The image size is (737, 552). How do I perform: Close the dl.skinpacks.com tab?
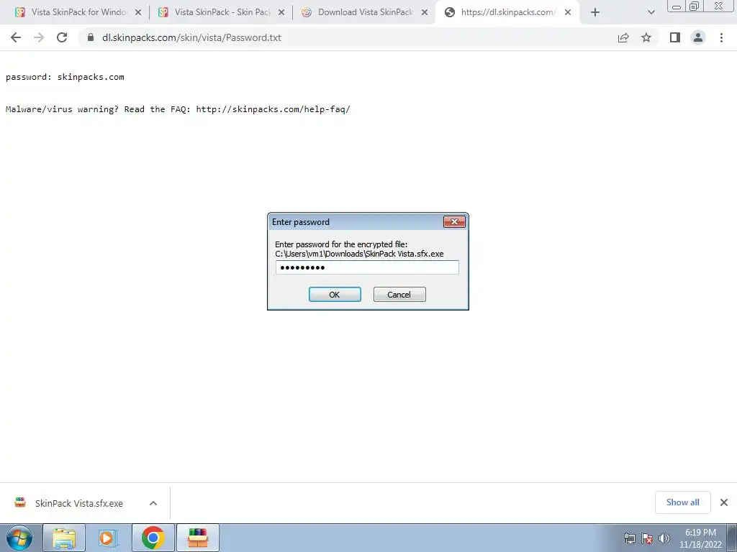tap(568, 12)
